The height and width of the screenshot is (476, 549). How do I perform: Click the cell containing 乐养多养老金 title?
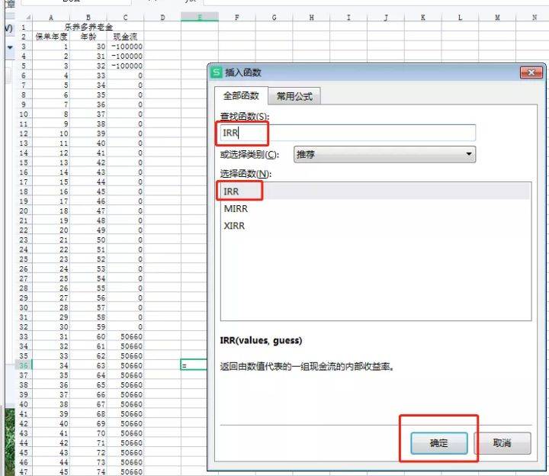click(x=88, y=27)
